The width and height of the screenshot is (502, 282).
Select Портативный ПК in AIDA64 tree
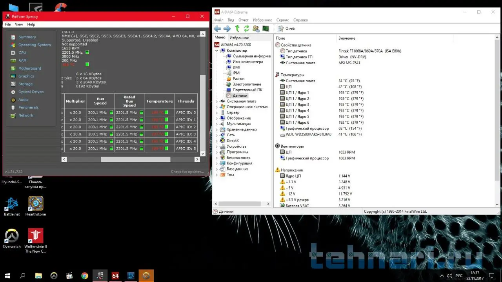247,90
